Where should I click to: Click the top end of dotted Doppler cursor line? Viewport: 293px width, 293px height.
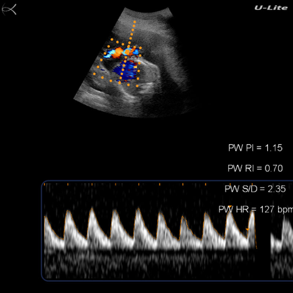pos(135,22)
